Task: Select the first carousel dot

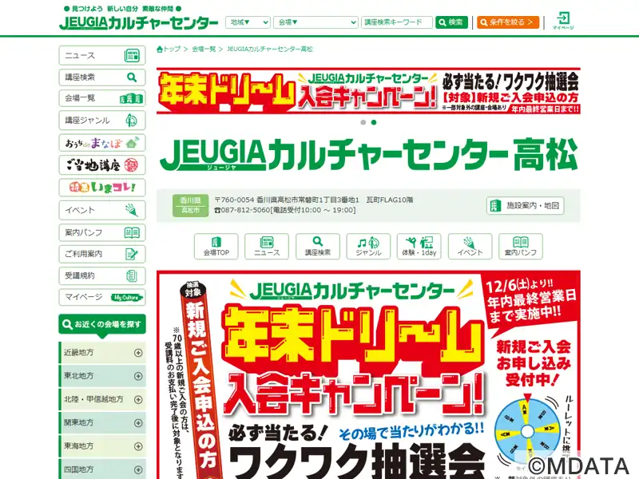Action: [x=363, y=122]
